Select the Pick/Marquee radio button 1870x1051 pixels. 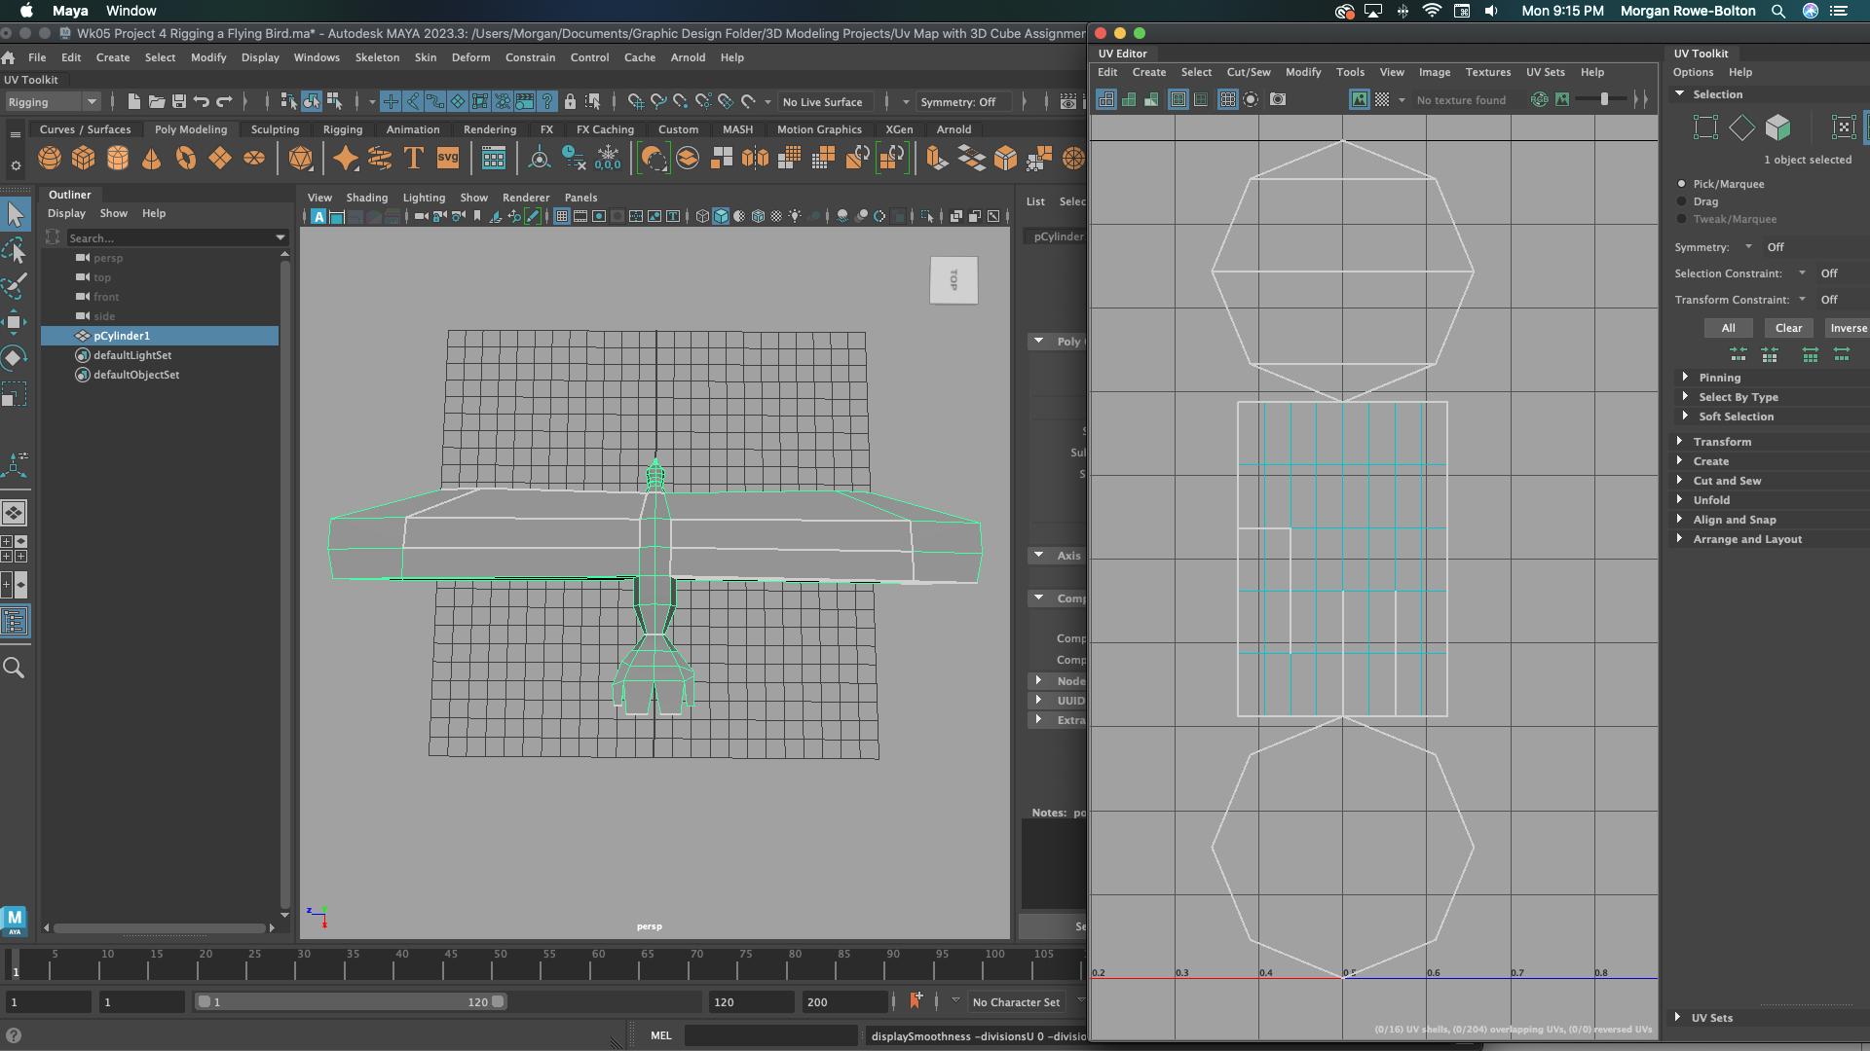[1682, 184]
